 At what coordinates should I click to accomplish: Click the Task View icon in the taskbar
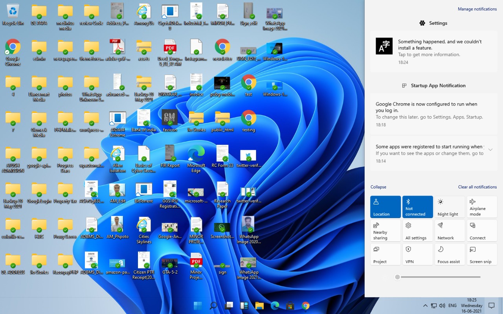[x=229, y=306]
